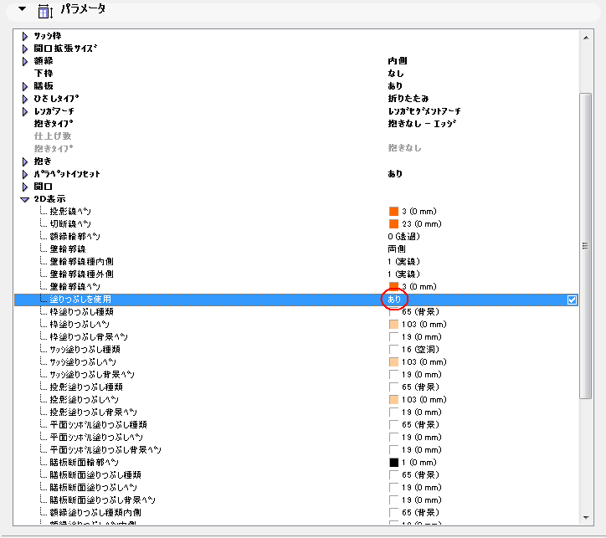Select the value レンガセグメントアーチ

click(424, 111)
